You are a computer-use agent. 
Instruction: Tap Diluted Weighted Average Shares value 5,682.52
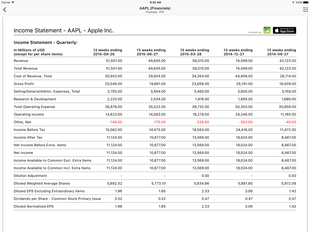click(x=115, y=183)
